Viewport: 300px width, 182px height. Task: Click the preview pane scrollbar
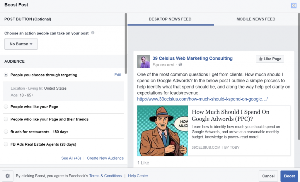(299, 76)
